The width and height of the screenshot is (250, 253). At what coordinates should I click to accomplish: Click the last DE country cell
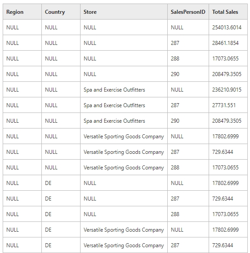click(x=61, y=245)
